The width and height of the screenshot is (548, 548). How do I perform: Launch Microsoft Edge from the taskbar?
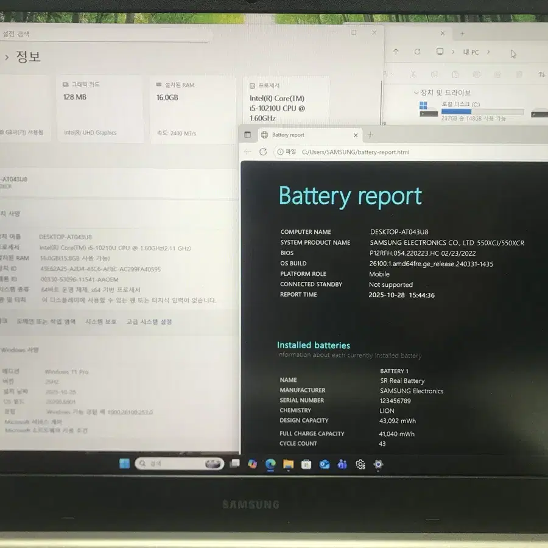coord(269,464)
